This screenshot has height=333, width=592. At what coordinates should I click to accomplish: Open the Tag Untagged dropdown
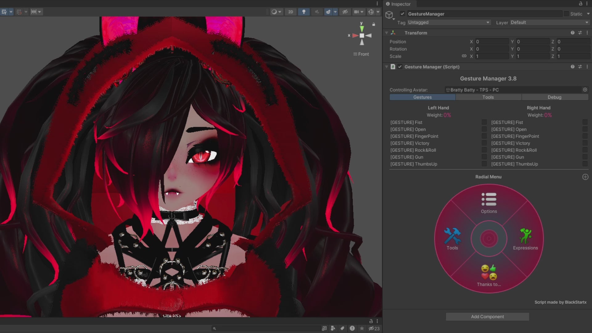click(449, 23)
